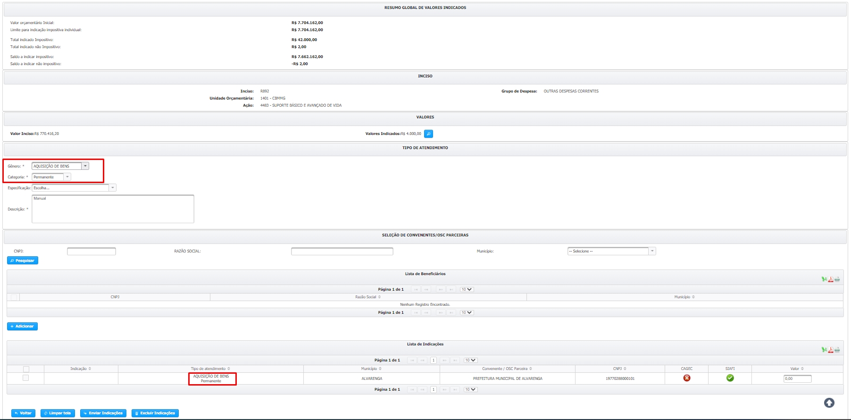Click the scroll-to-top arrow icon

[829, 403]
